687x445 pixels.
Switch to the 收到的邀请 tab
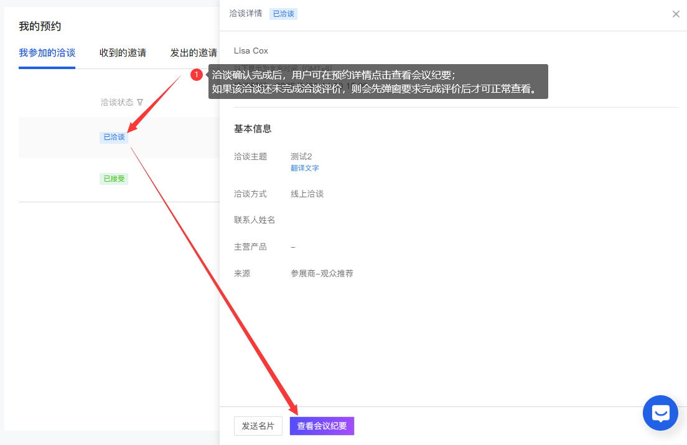[123, 53]
